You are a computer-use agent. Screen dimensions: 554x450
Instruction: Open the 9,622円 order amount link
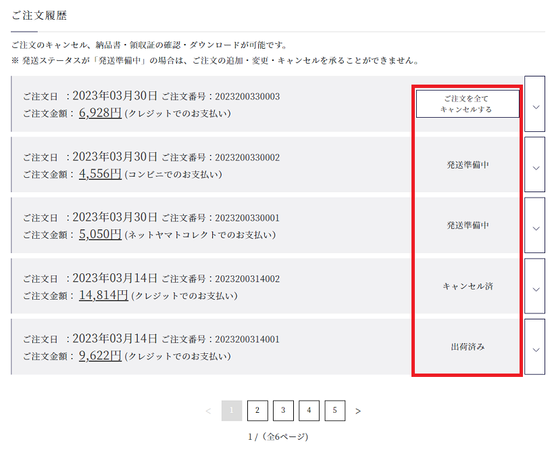point(100,355)
